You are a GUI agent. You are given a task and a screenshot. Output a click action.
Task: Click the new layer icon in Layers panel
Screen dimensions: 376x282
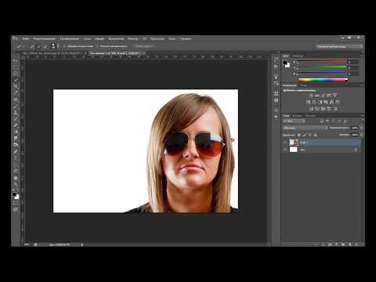tap(349, 244)
